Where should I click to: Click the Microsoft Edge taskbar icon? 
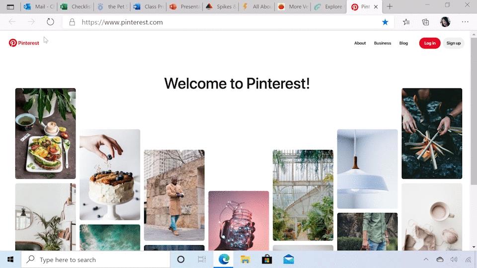click(x=224, y=260)
